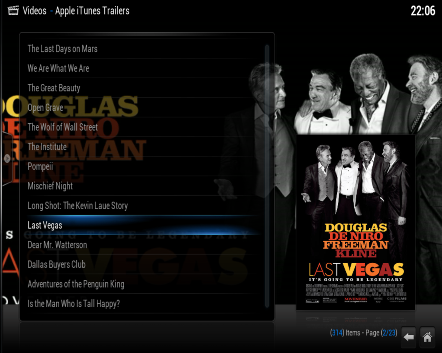
Task: Click the Last Vegas poster thumbnail
Action: [356, 222]
